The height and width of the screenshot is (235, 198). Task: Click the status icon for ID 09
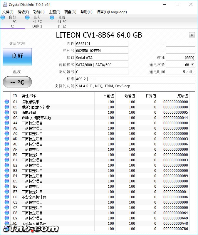7,112
